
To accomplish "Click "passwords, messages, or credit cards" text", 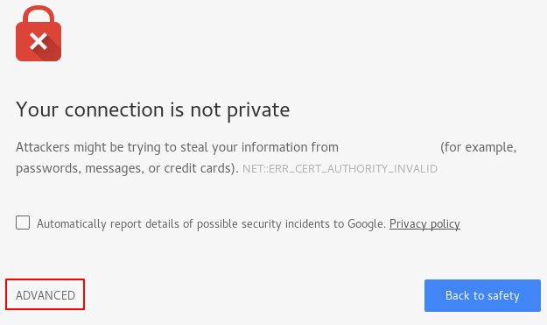I will (123, 168).
